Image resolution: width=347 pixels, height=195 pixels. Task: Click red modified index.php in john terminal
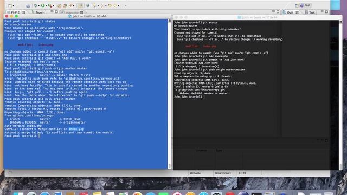pos(201,46)
